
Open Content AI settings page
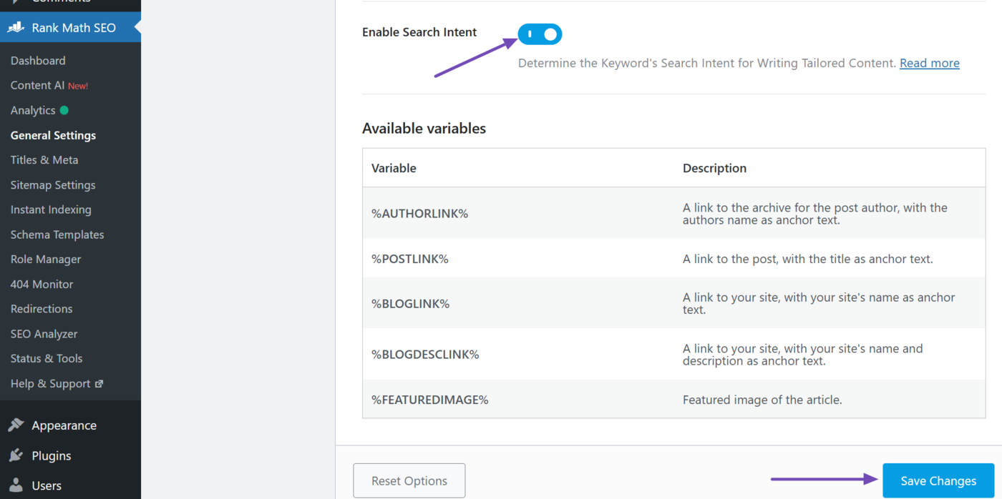37,85
